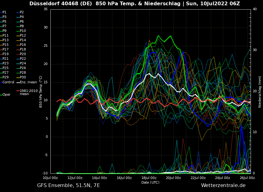This screenshot has height=192, width=263.
Task: Click the GFS Ensemble, 51.5N, 7E caption
Action: [68, 185]
